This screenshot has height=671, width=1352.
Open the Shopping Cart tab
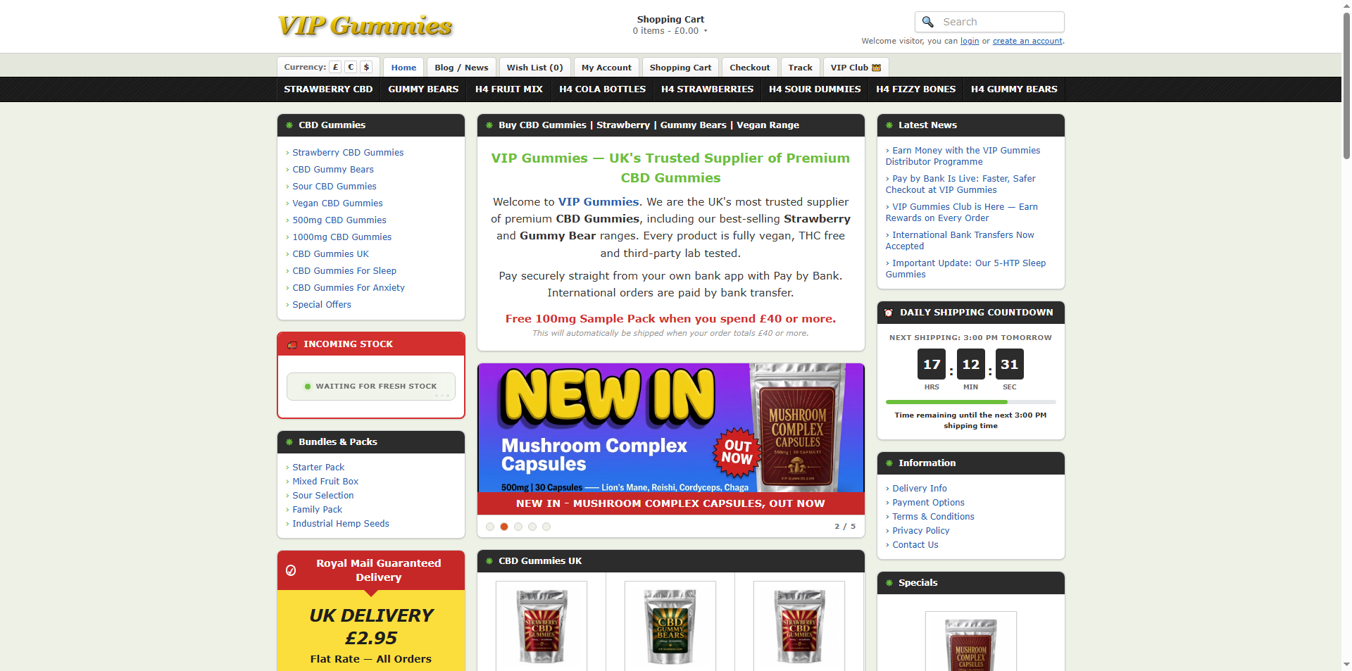(680, 68)
